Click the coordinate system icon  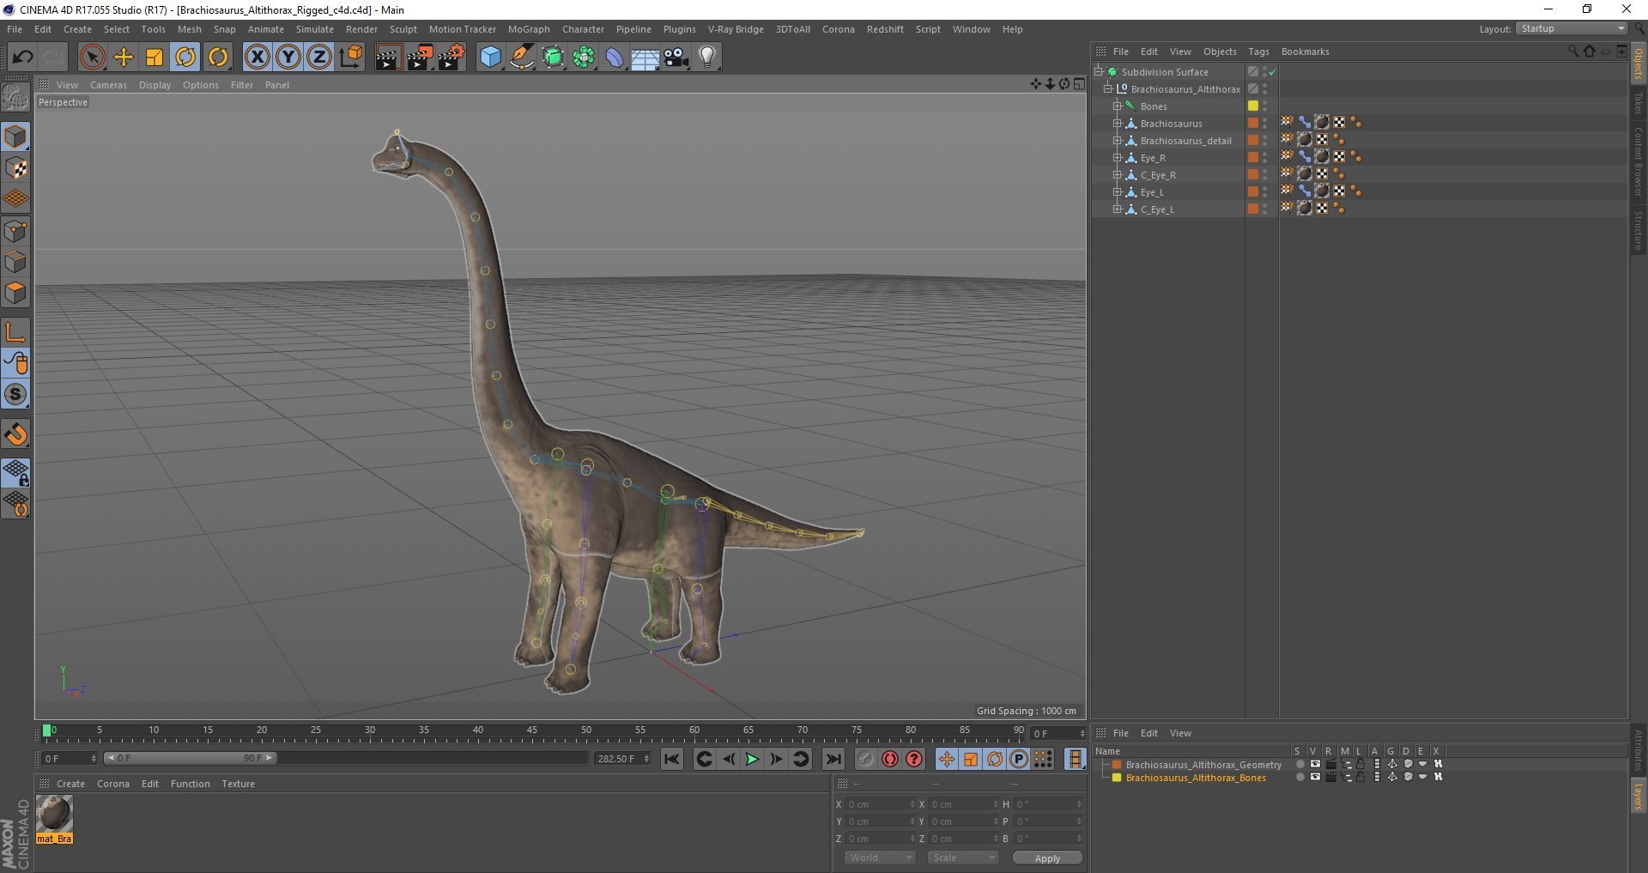pos(350,58)
